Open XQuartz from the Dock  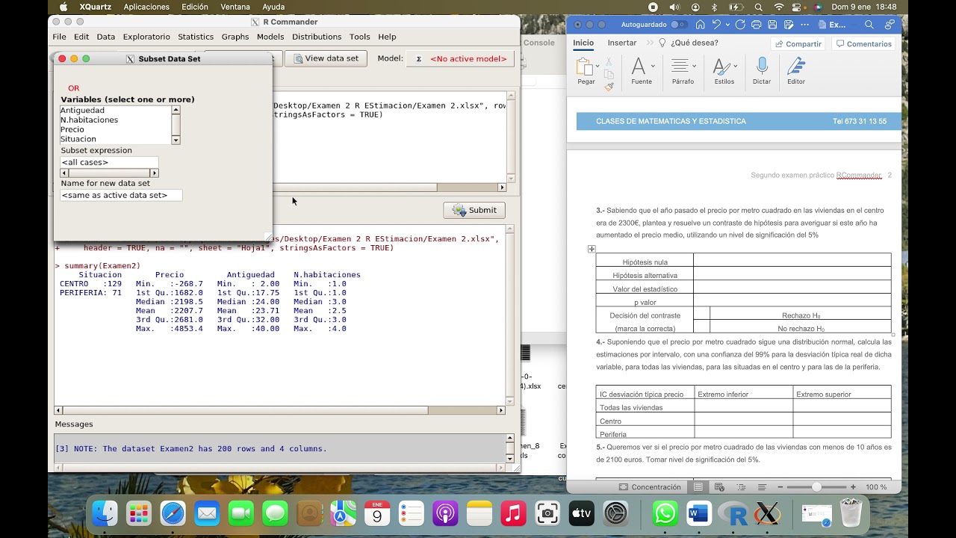pyautogui.click(x=768, y=514)
